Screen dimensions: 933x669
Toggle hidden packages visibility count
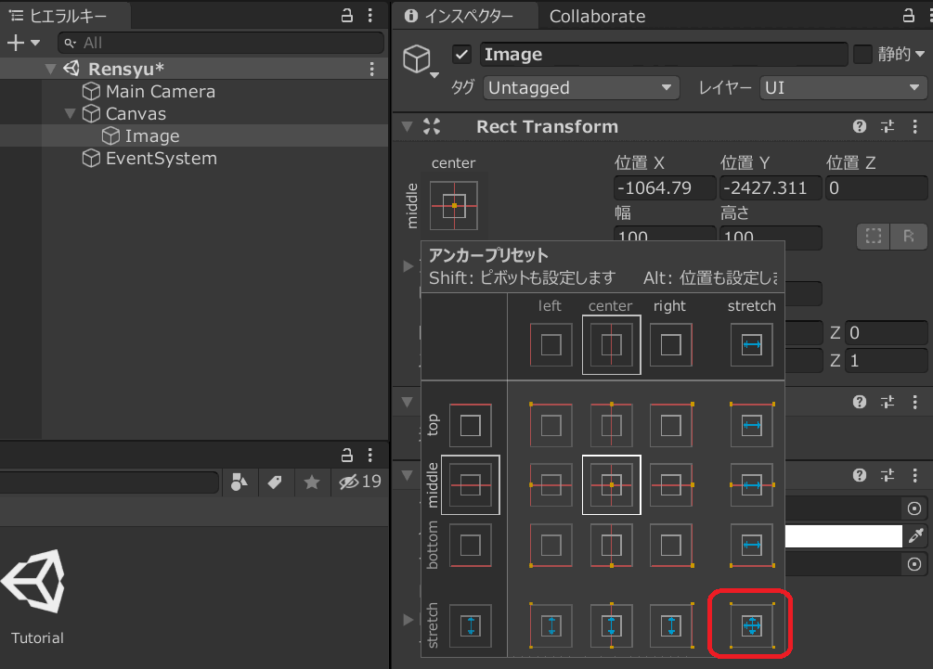[x=360, y=482]
